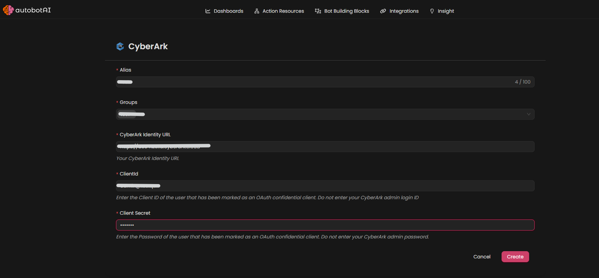Click the Insight lightbulb icon
This screenshot has width=599, height=278.
point(432,11)
